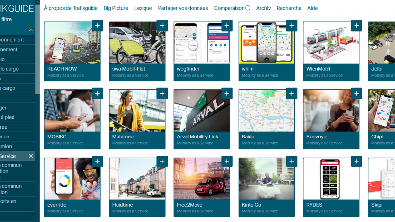395x222 pixels.
Task: Click the Free2Move title
Action: pyautogui.click(x=189, y=205)
